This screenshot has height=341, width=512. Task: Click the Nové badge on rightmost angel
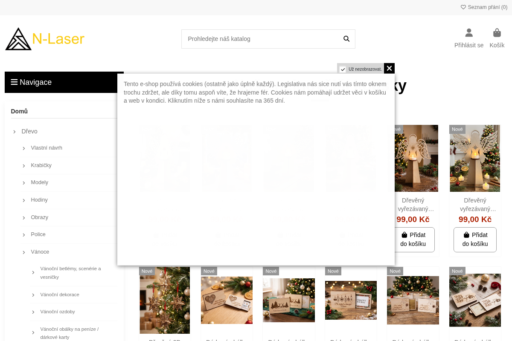[x=457, y=129]
